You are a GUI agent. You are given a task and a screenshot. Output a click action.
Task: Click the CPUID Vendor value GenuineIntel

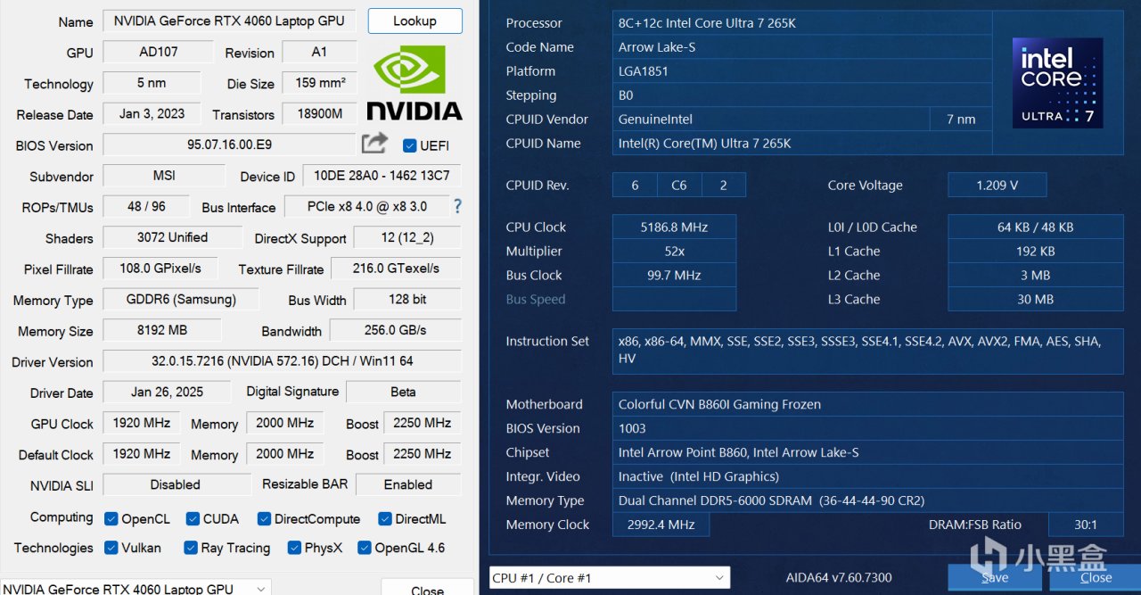770,120
